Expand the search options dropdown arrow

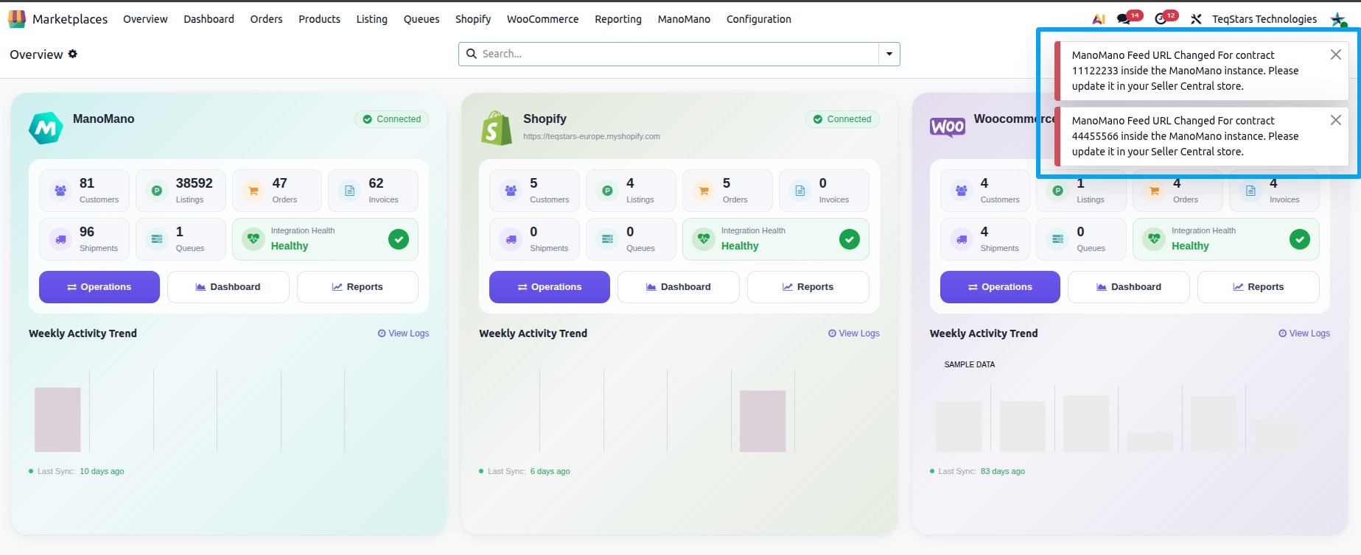[x=889, y=54]
